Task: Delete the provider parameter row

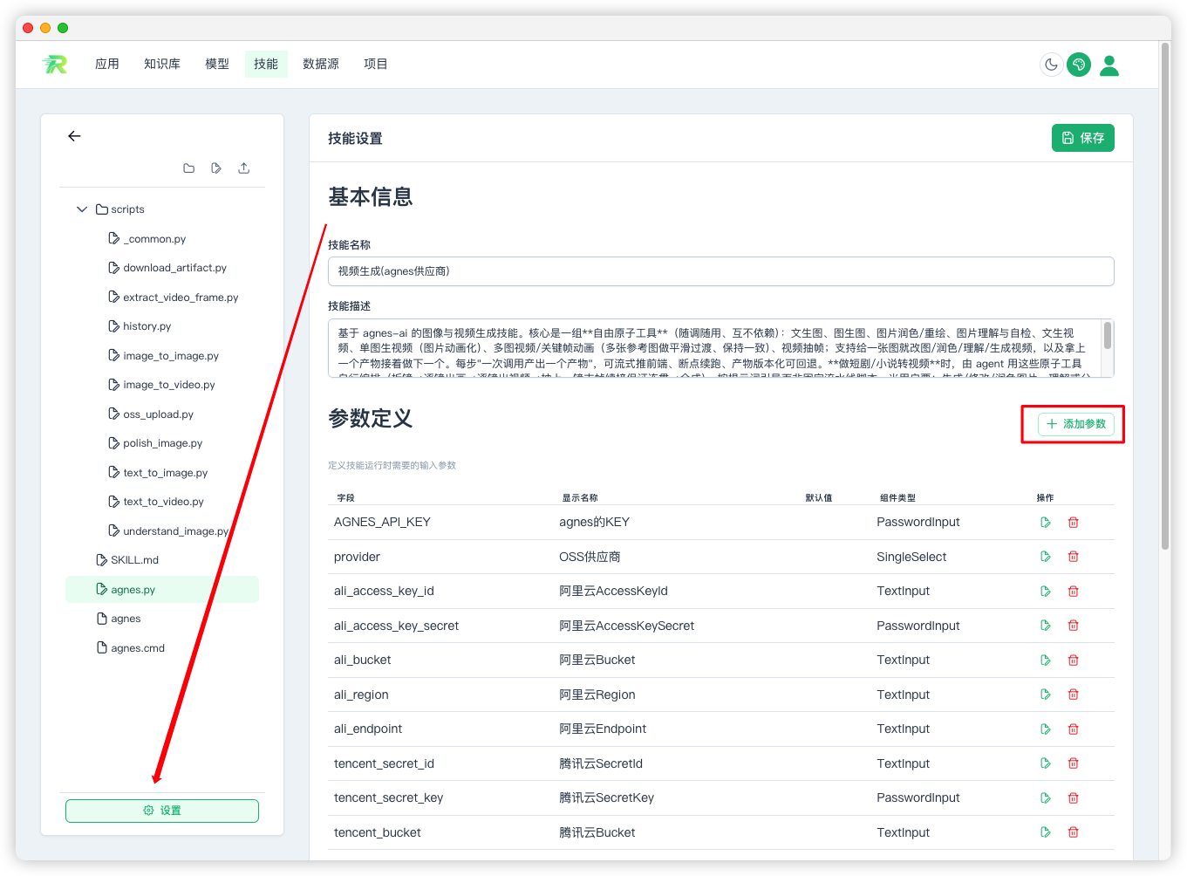Action: coord(1074,557)
